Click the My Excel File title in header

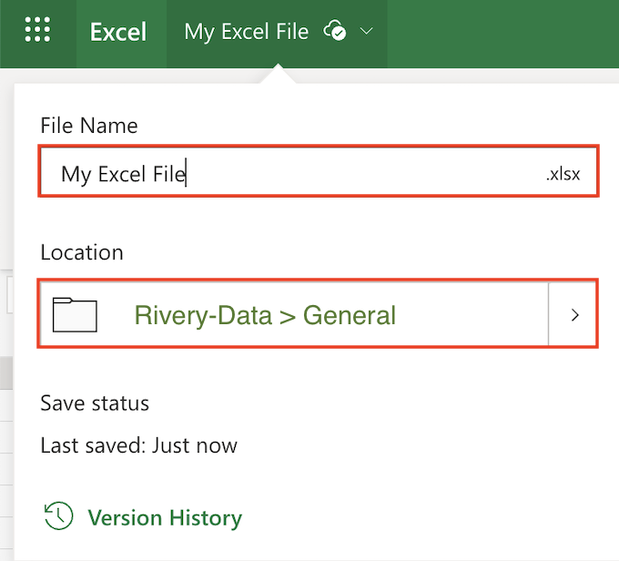[x=246, y=32]
